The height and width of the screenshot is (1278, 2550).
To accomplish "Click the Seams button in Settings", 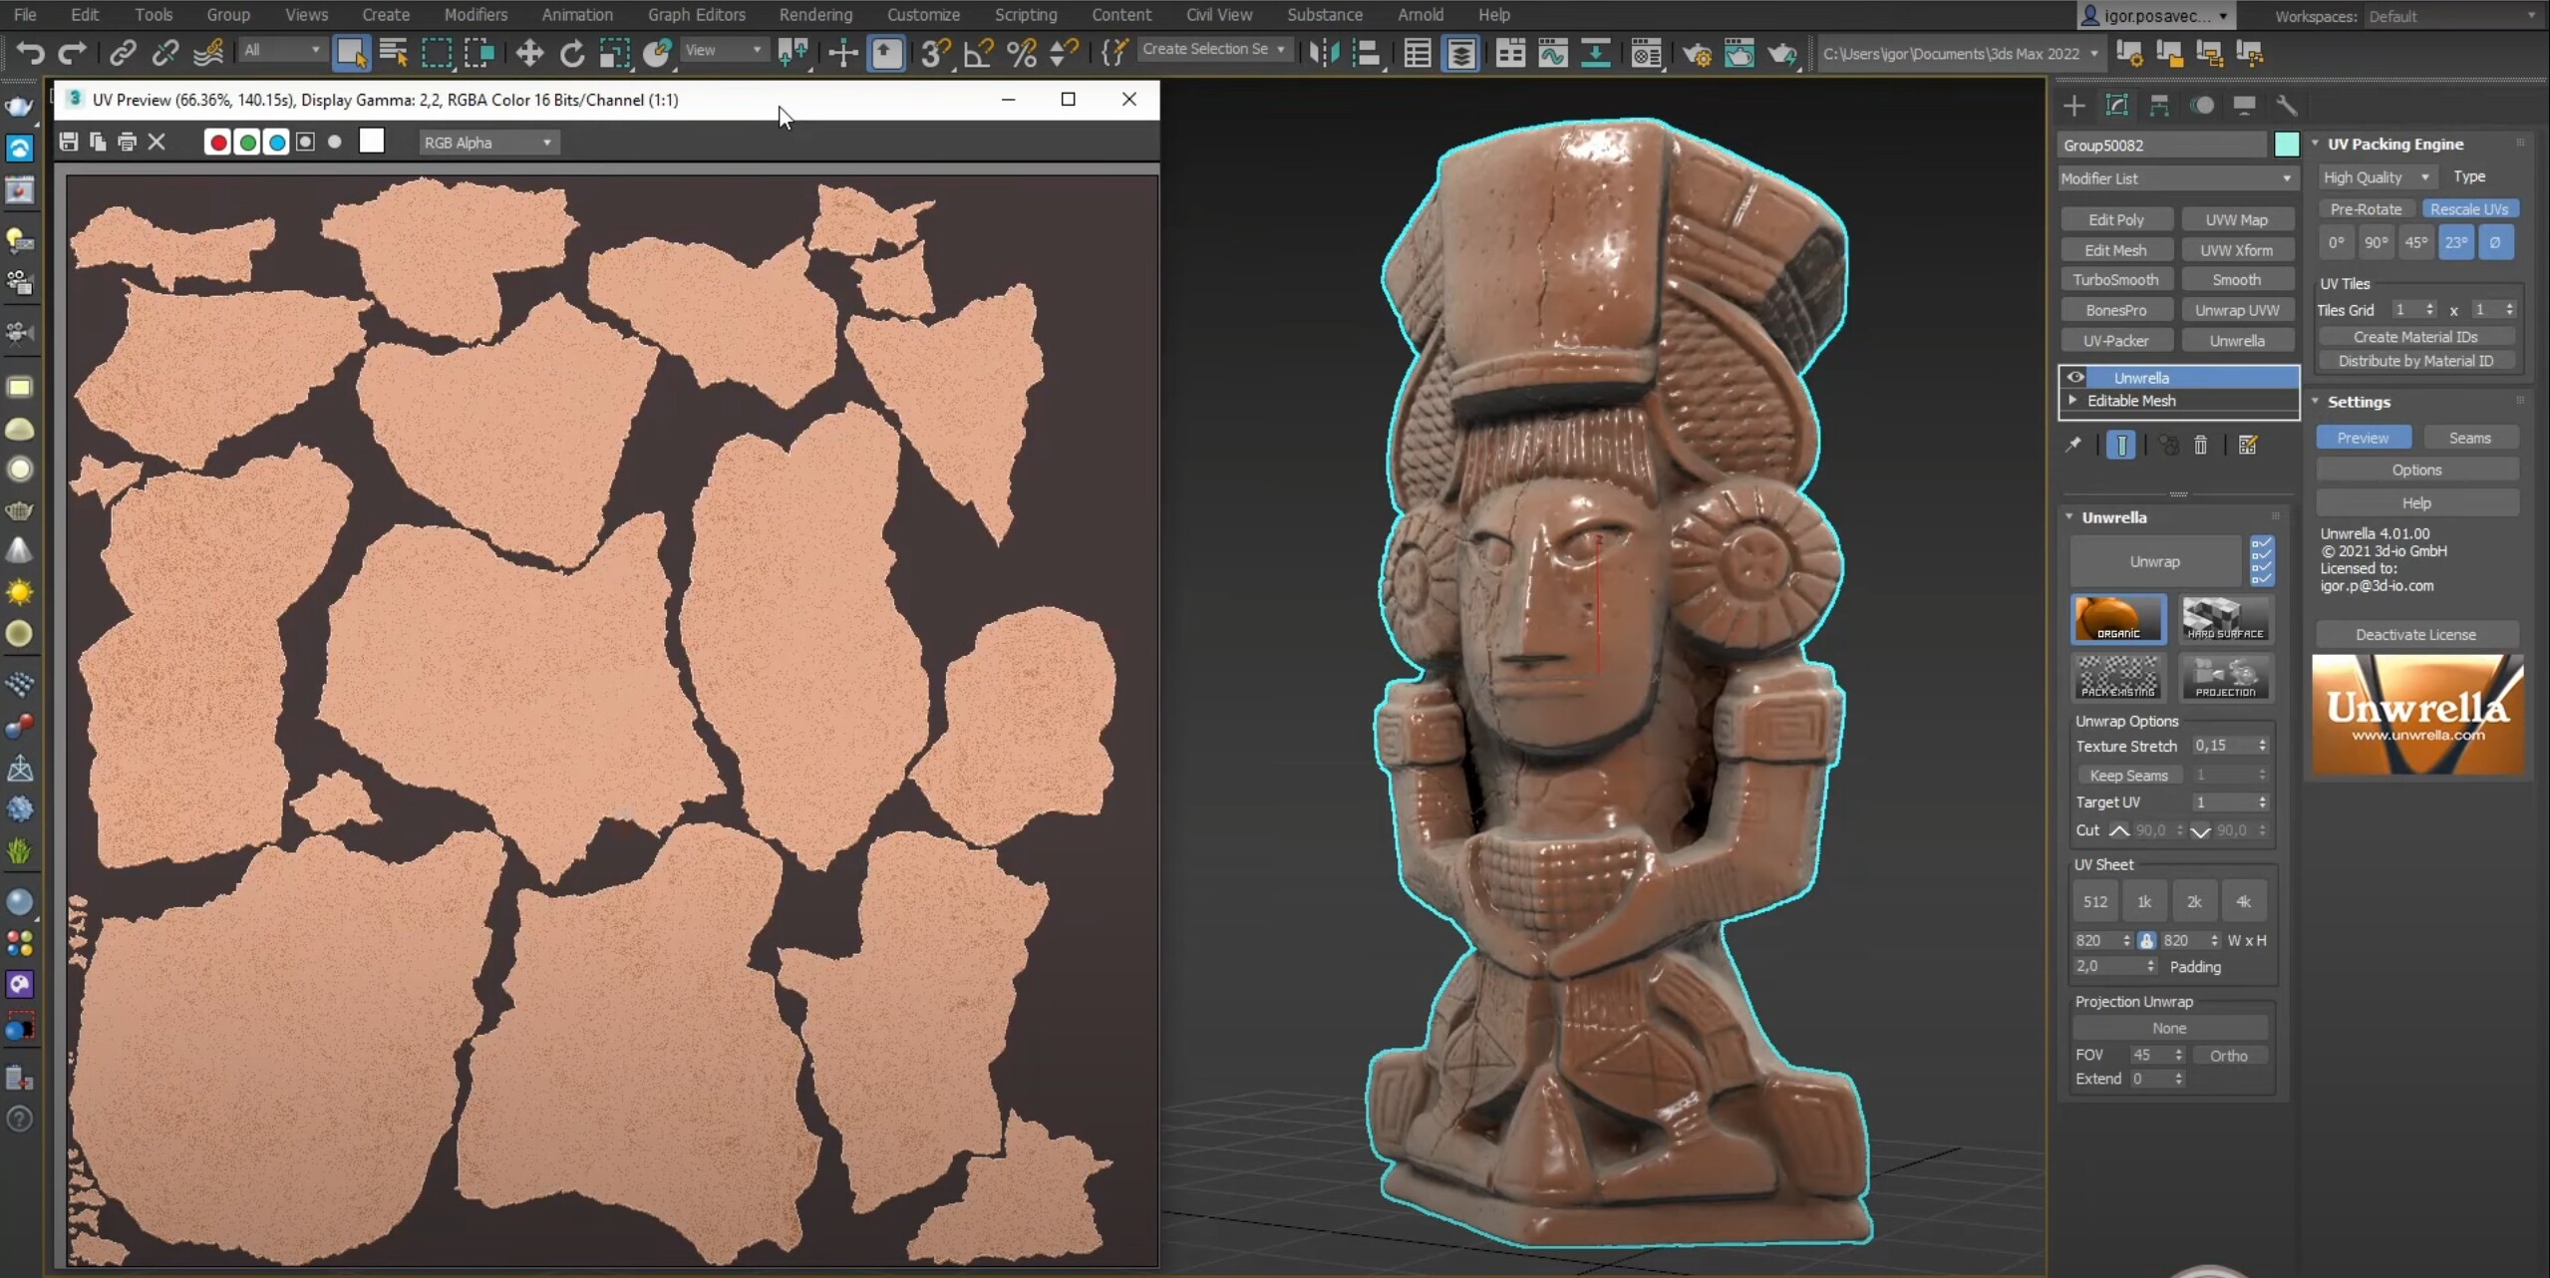I will 2469,438.
